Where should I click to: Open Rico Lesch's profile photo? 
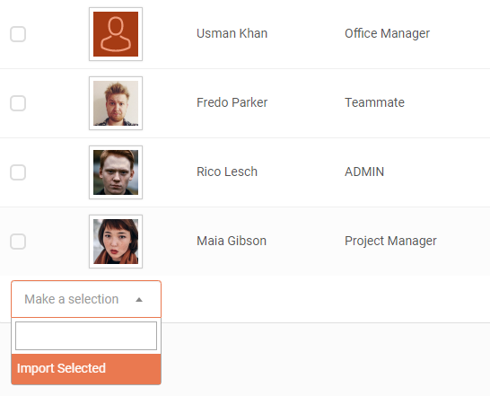pos(116,172)
